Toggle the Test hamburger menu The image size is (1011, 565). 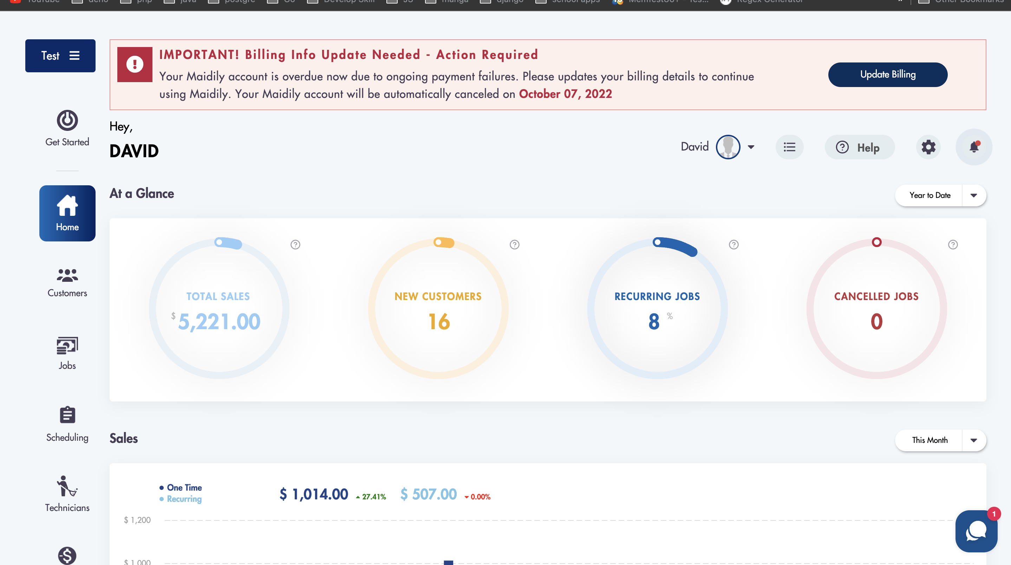coord(74,56)
